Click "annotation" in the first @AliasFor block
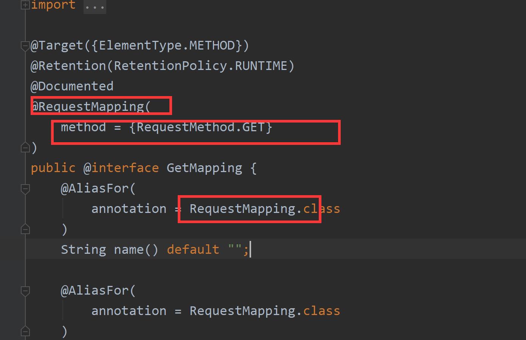The height and width of the screenshot is (340, 526). click(x=129, y=209)
